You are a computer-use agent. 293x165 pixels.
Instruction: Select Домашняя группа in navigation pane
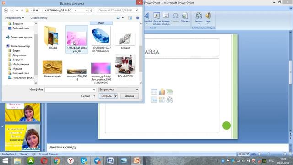pos(19,37)
